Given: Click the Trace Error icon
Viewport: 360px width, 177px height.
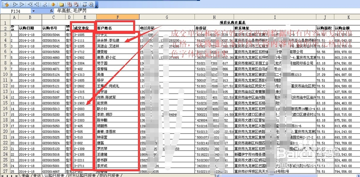Looking at the screenshot, I should 53,5.
